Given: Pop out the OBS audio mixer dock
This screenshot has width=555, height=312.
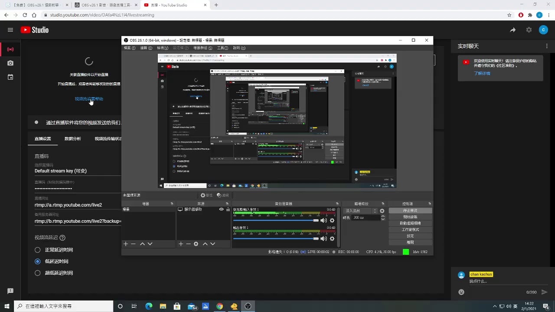Looking at the screenshot, I should point(337,204).
